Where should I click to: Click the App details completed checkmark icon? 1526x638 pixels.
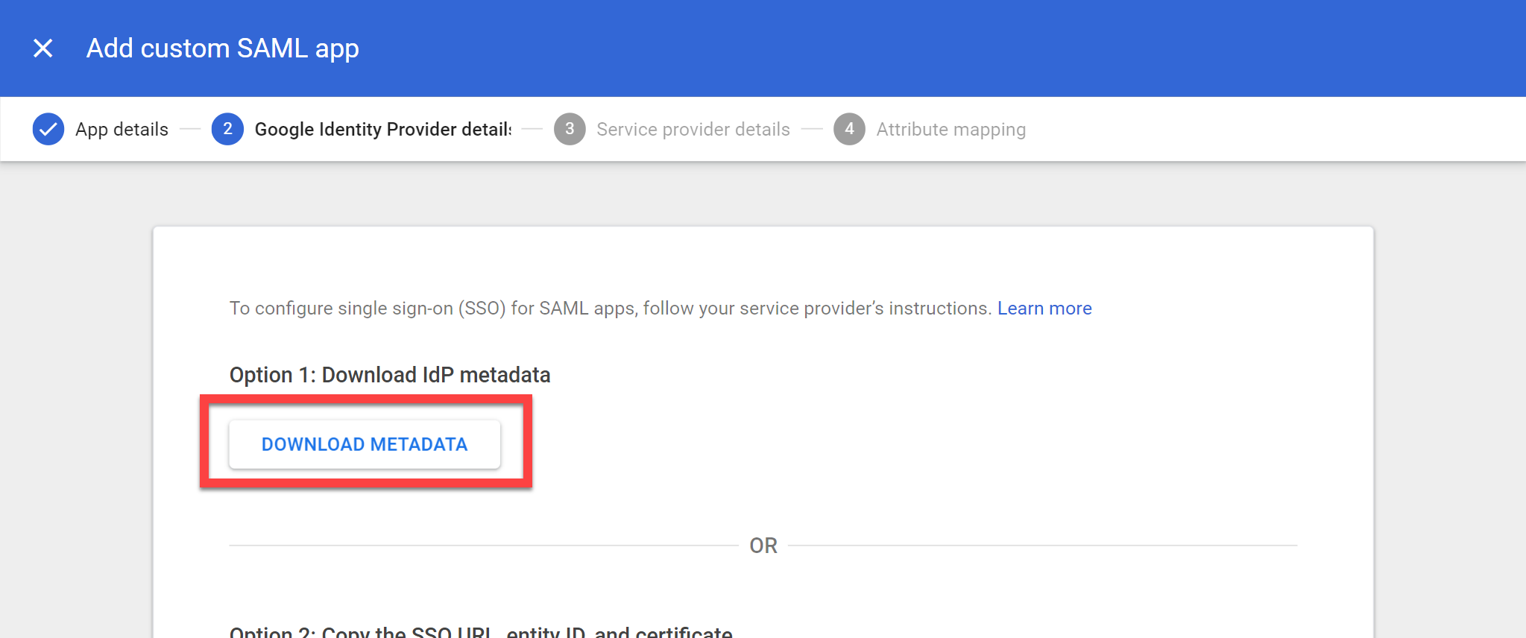pyautogui.click(x=48, y=129)
